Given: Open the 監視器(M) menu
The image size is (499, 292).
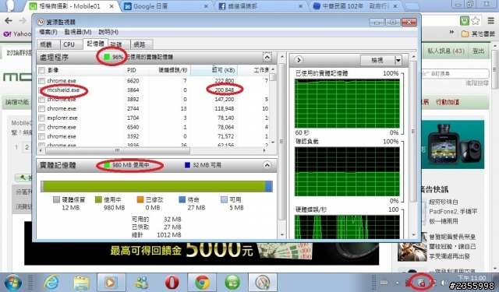Looking at the screenshot, I should (78, 32).
